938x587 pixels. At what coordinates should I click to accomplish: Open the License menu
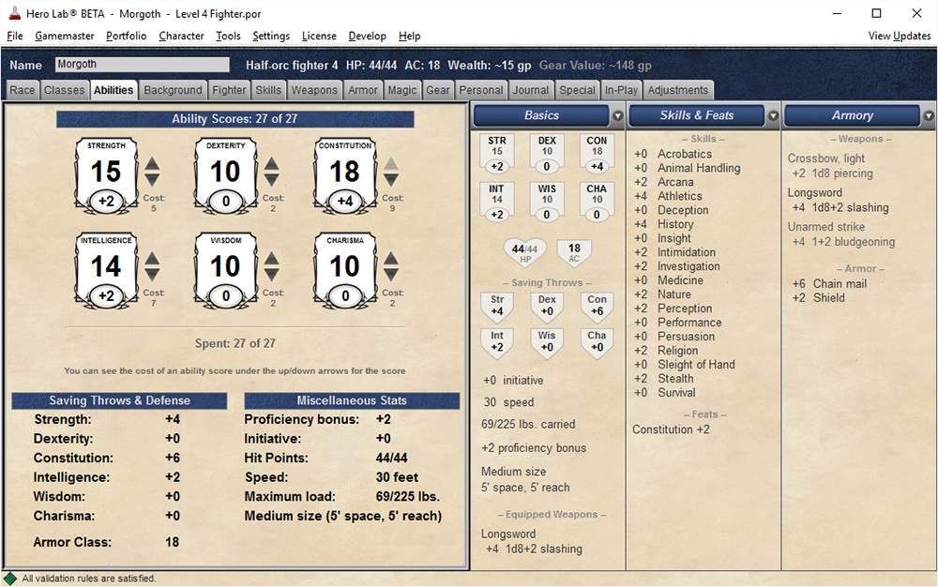click(319, 36)
